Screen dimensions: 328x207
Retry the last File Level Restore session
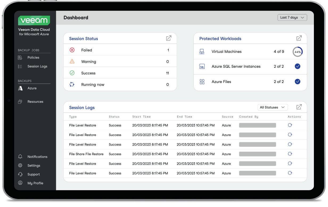pos(290,173)
